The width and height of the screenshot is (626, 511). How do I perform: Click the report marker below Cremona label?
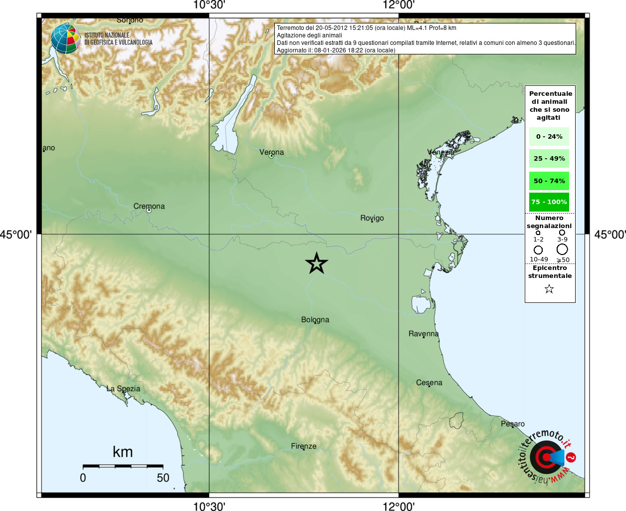[x=149, y=211]
